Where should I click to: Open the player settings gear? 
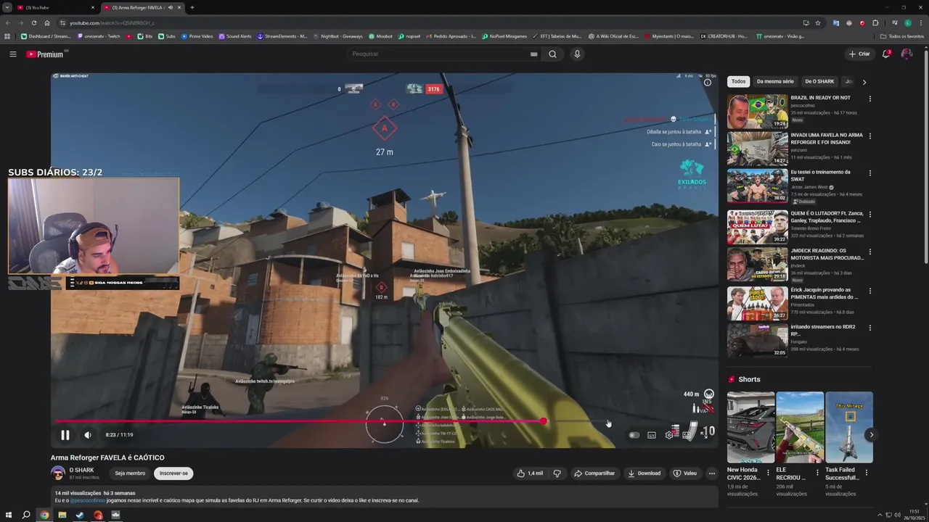click(669, 435)
